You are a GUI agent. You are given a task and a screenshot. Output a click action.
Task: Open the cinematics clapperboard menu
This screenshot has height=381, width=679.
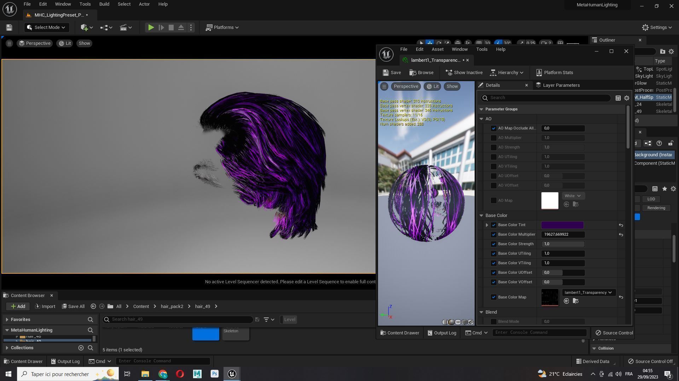[x=123, y=28]
